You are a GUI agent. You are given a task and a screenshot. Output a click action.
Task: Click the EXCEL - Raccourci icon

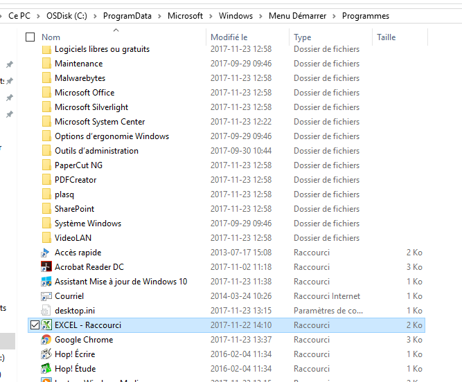pyautogui.click(x=46, y=325)
